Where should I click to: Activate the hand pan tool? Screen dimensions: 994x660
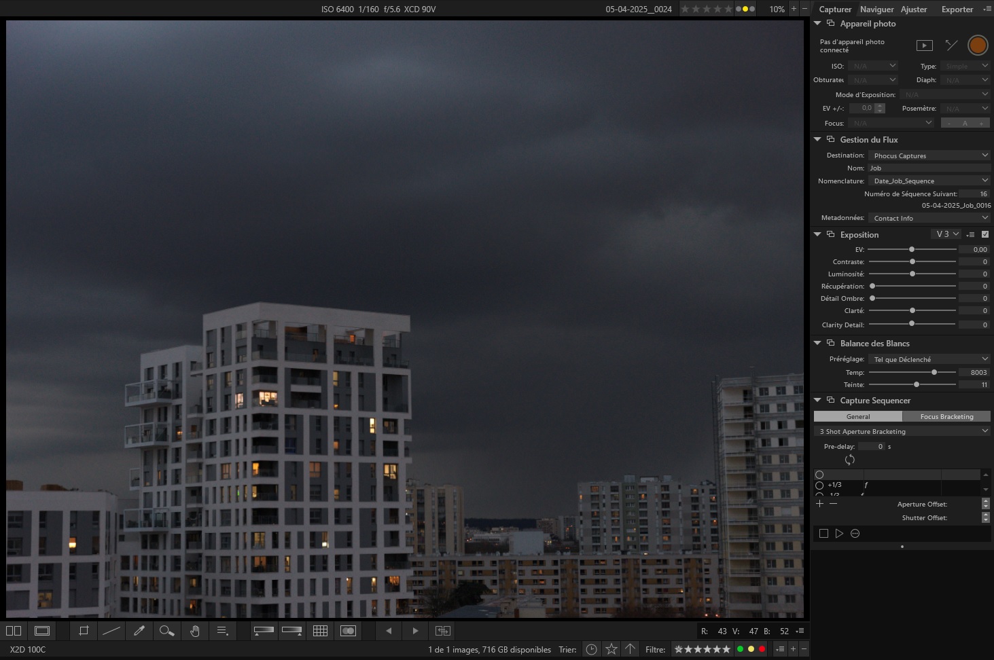coord(195,631)
